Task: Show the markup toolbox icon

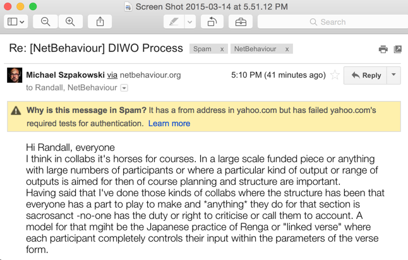Action: [241, 21]
